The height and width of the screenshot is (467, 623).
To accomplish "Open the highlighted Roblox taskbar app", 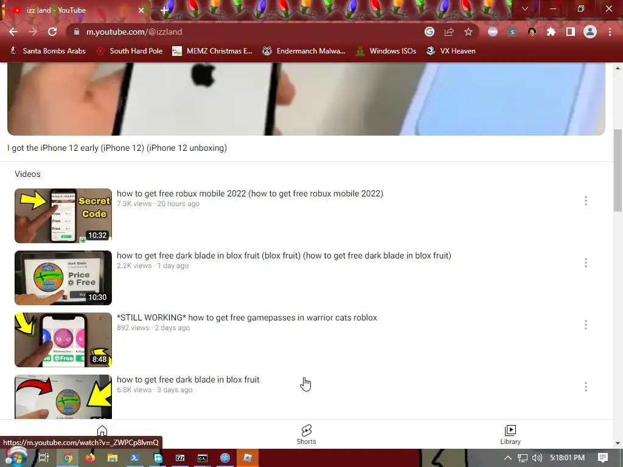I will coord(248,458).
